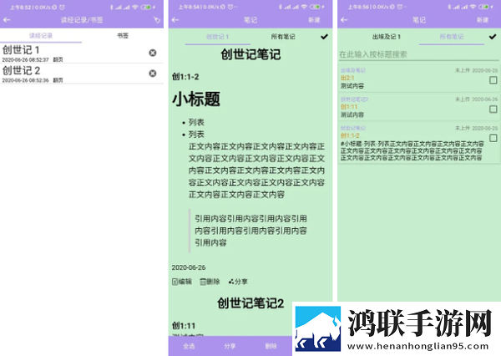Tap the verse reference 创1:11 in middle screen
The width and height of the screenshot is (501, 356).
[x=184, y=326]
